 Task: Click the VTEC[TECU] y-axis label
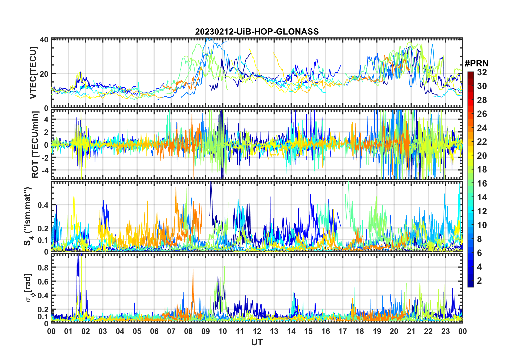click(33, 73)
